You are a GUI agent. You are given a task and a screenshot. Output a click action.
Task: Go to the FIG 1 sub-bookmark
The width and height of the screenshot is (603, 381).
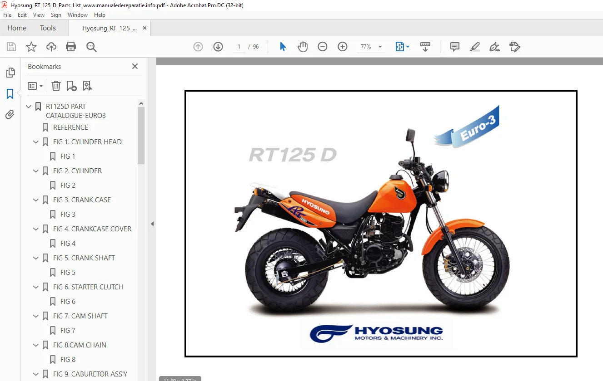tap(68, 156)
